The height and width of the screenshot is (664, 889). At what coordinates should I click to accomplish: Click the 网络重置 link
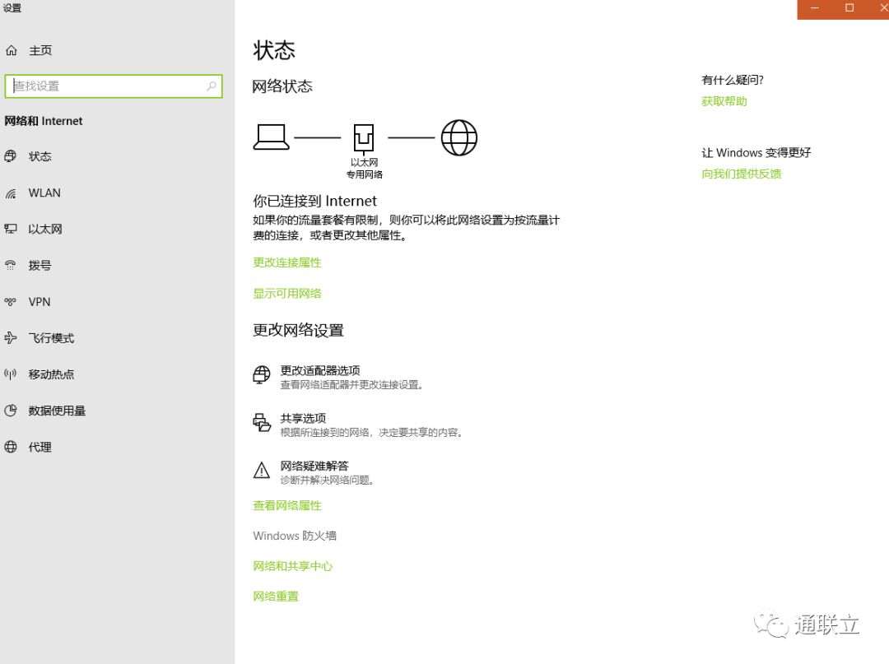(x=276, y=596)
